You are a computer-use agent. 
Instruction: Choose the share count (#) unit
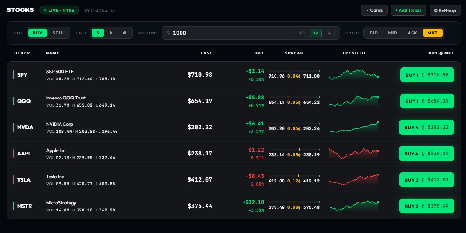tap(125, 33)
